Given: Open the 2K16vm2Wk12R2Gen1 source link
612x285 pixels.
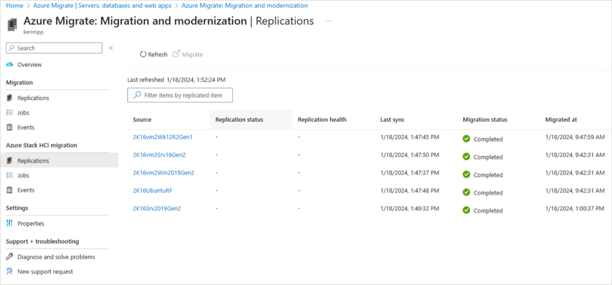Looking at the screenshot, I should 163,137.
